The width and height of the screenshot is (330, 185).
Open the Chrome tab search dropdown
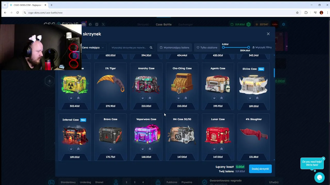5,5
